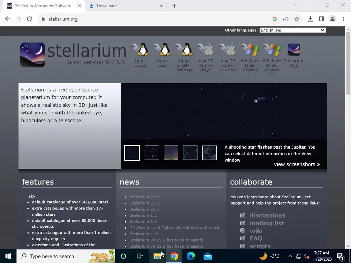
Task: Select second screenshot thumbnail
Action: 152,153
